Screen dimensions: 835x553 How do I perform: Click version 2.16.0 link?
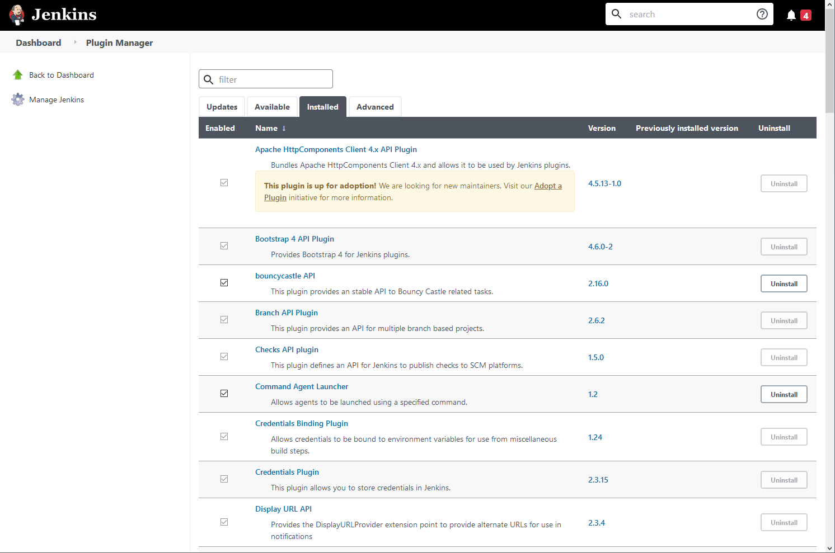[x=598, y=283]
